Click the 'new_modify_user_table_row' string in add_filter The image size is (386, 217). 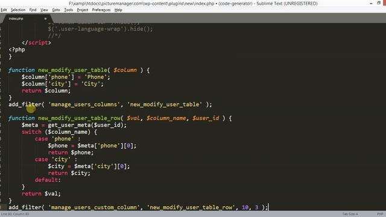191,207
